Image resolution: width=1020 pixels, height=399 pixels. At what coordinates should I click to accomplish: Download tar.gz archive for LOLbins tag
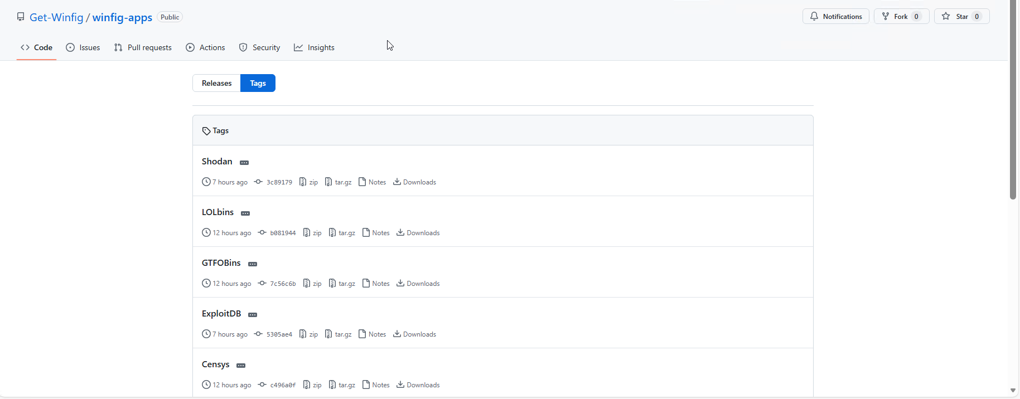point(342,233)
